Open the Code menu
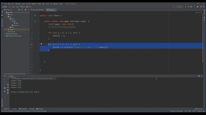The width and height of the screenshot is (206, 115). pyautogui.click(x=23, y=4)
